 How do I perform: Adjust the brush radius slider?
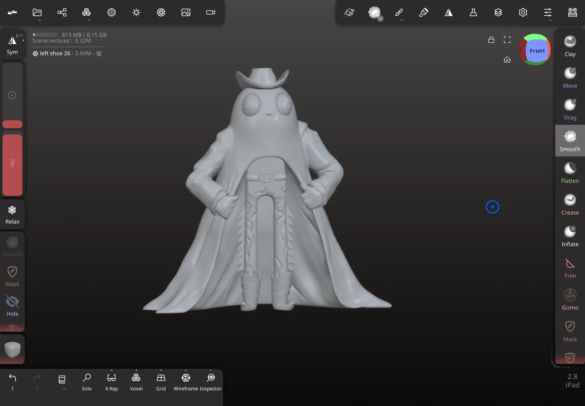[12, 96]
